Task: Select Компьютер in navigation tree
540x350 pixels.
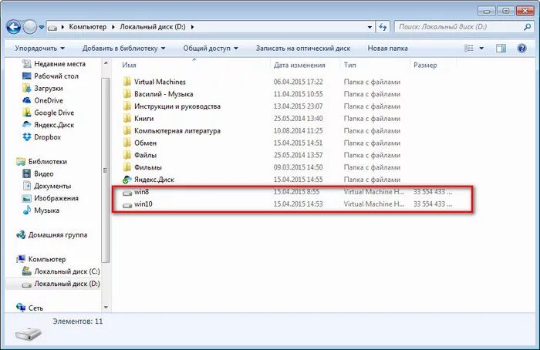Action: (46, 259)
